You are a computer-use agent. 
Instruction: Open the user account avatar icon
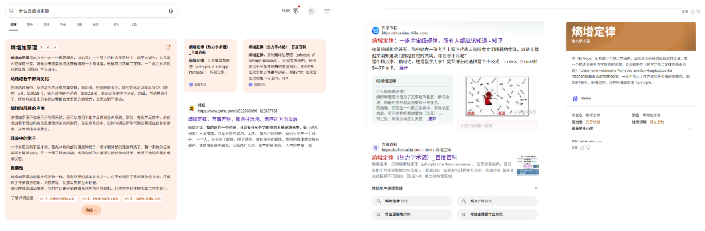[x=312, y=10]
